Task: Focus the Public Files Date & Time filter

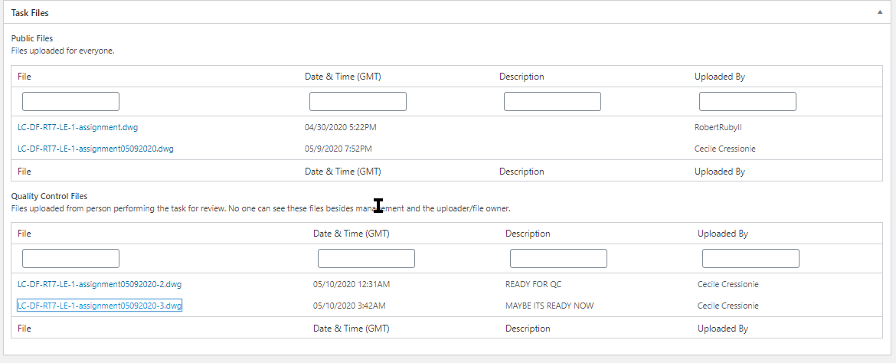Action: (x=358, y=101)
